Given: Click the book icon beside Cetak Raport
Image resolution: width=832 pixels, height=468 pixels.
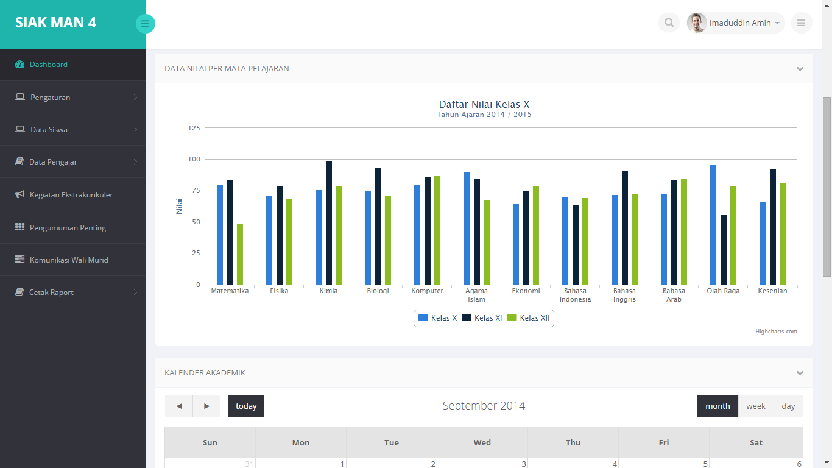Looking at the screenshot, I should click(x=19, y=292).
